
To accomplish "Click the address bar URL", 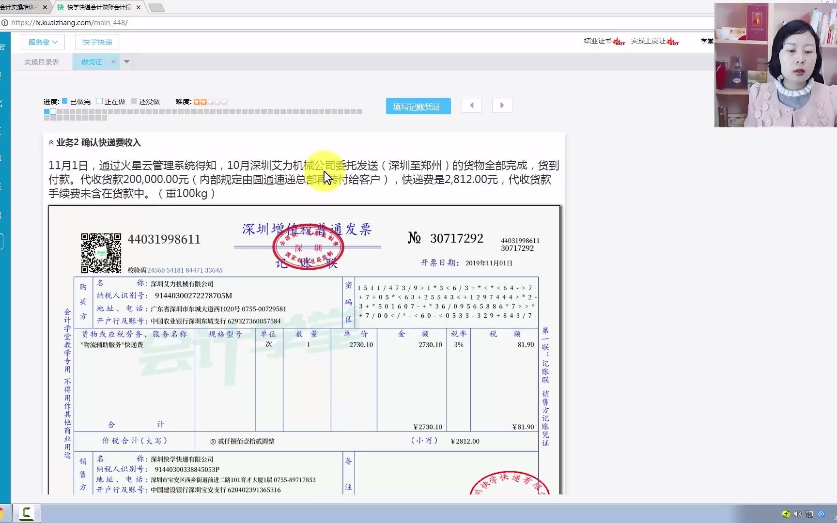I will click(69, 23).
